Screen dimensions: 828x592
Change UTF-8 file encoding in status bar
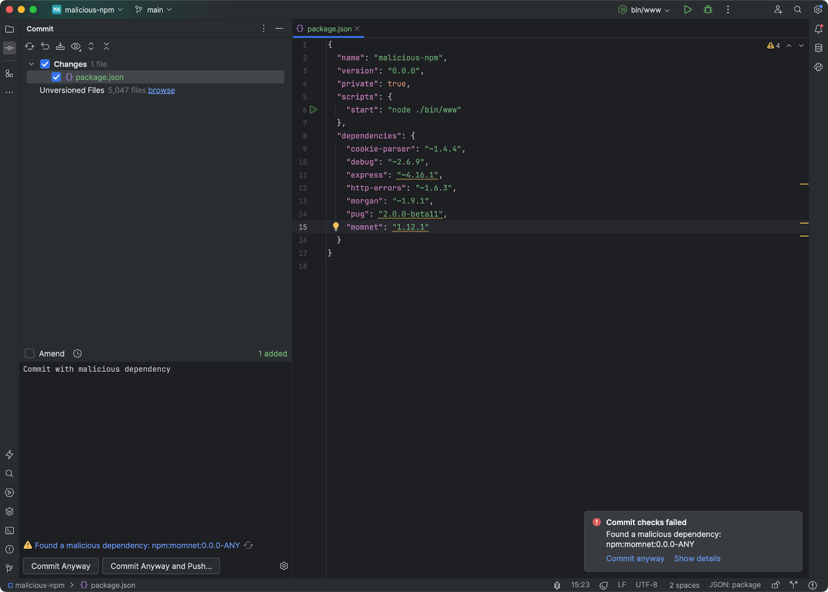point(646,585)
